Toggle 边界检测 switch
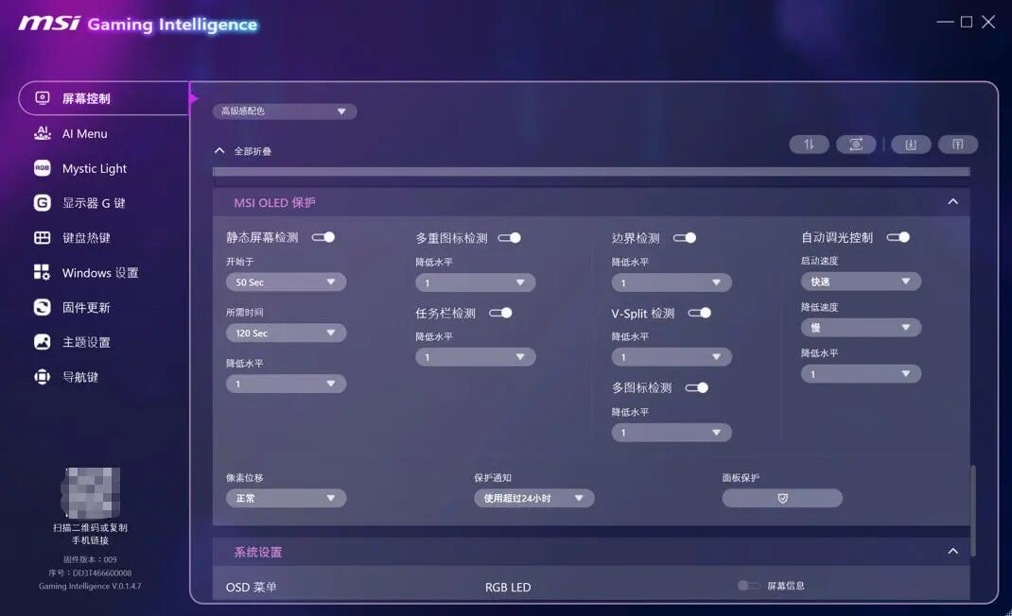The image size is (1012, 616). point(685,238)
